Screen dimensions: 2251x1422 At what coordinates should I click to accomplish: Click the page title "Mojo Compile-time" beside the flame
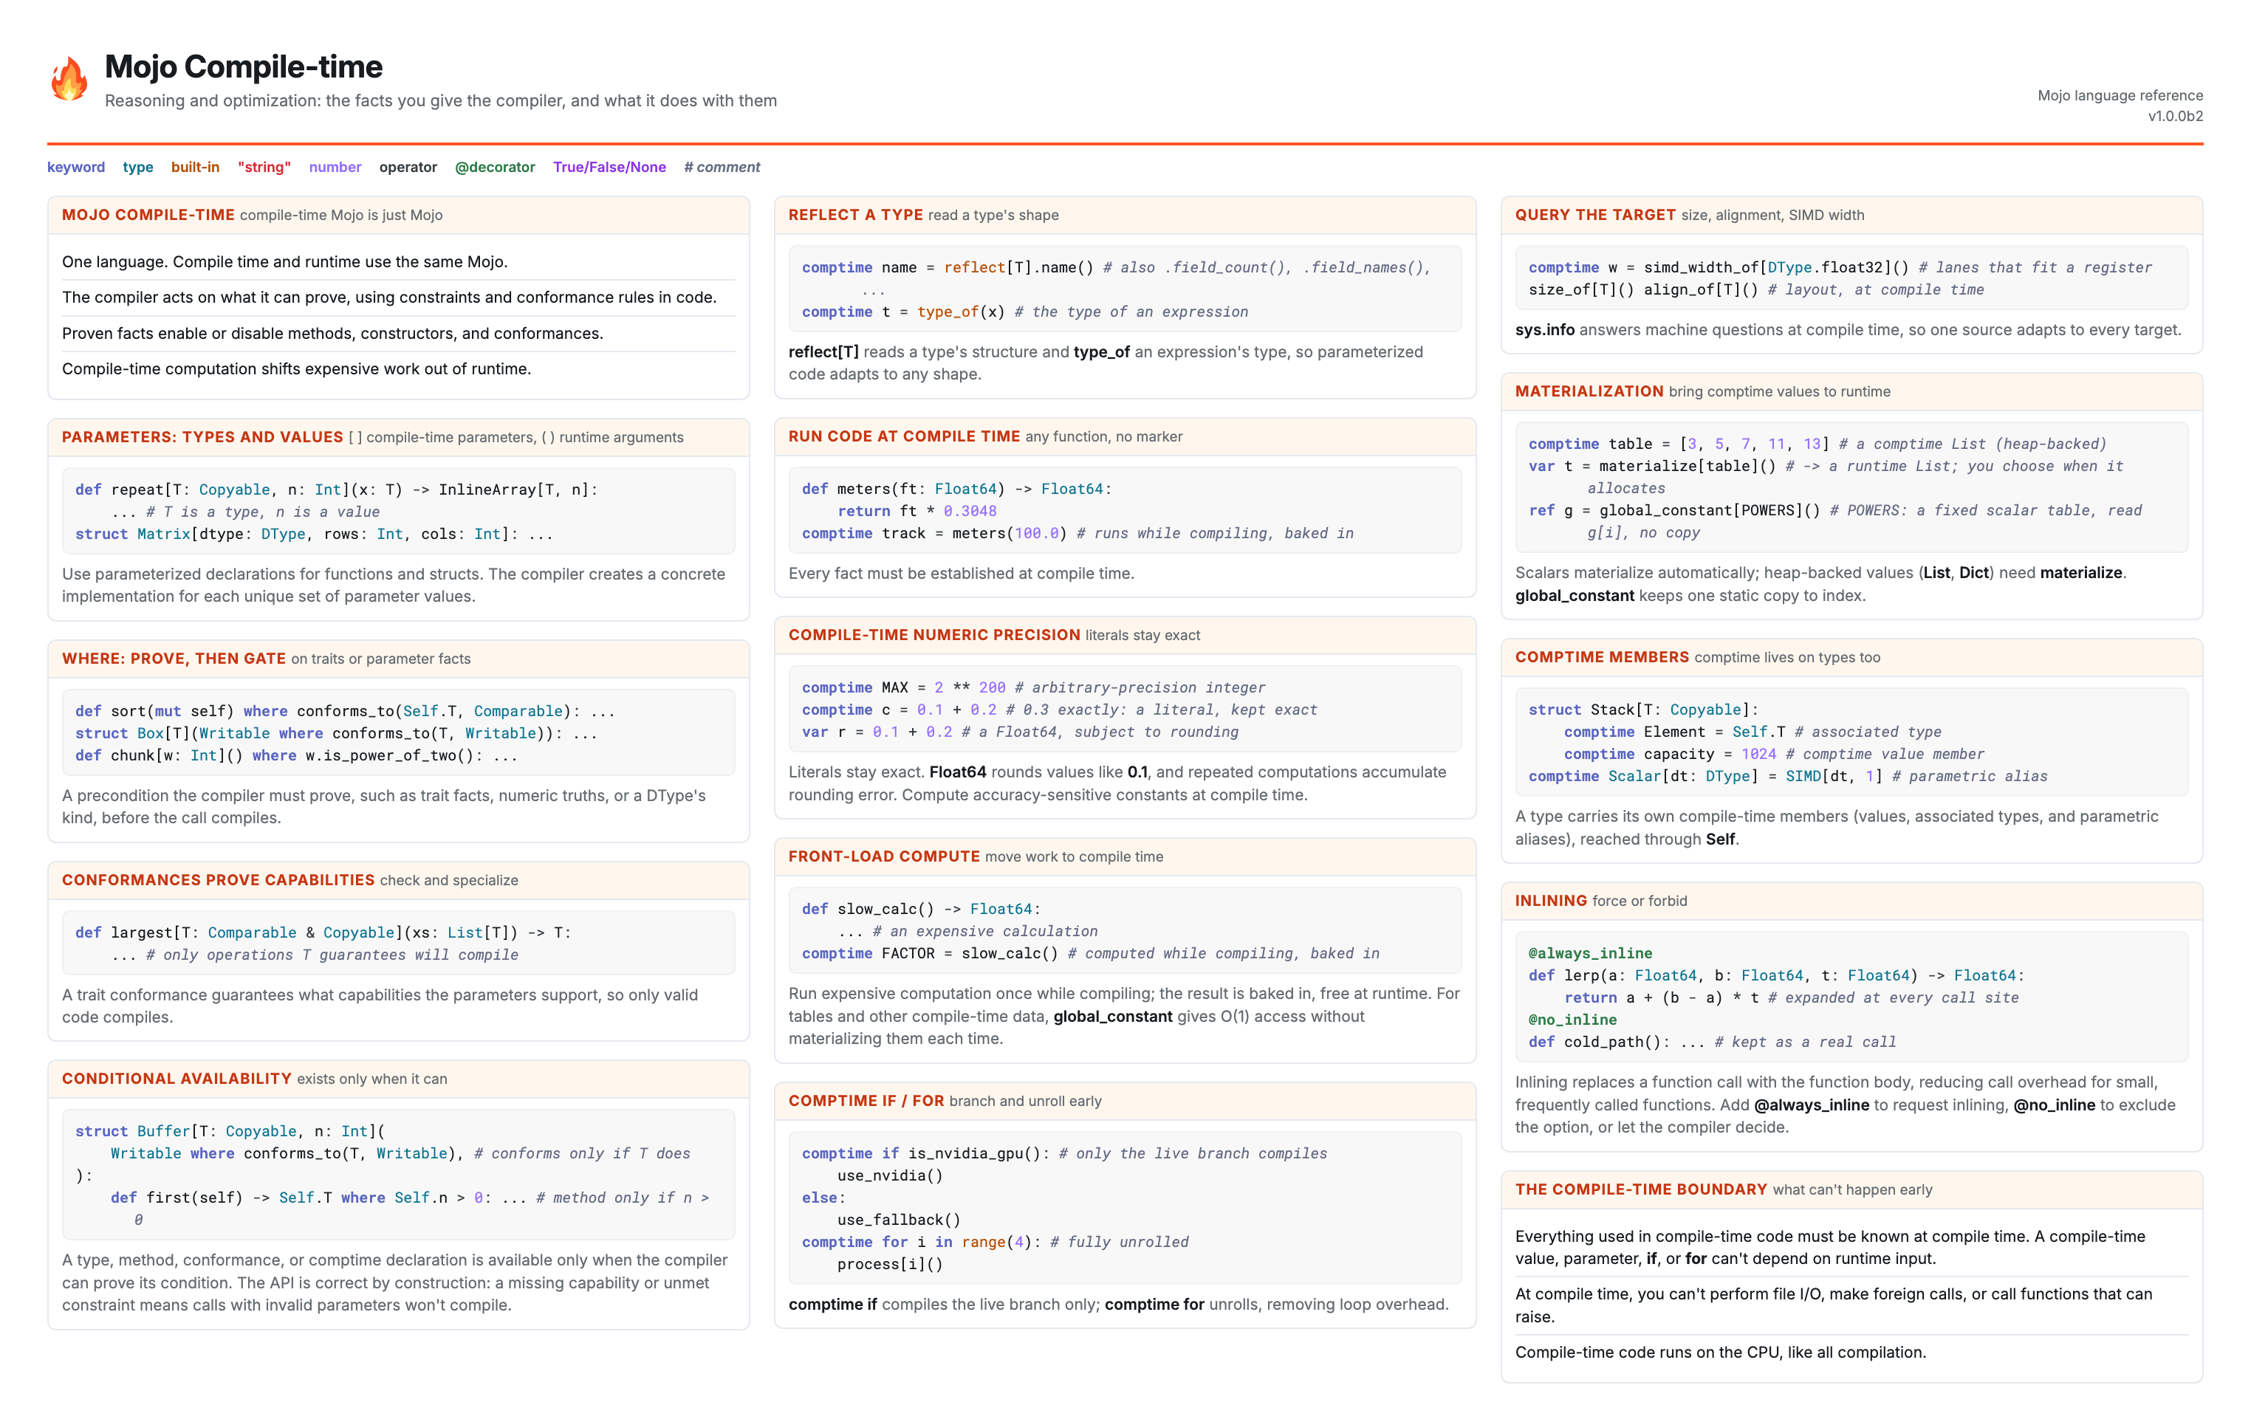coord(243,66)
